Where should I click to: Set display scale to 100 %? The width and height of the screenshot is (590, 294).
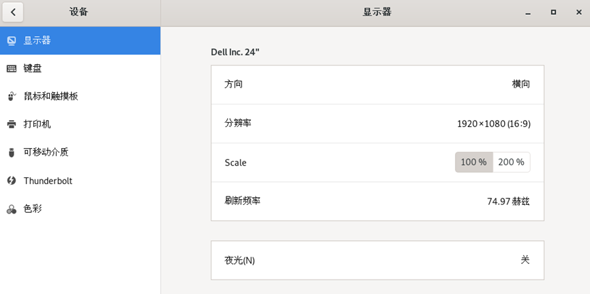[x=473, y=162]
